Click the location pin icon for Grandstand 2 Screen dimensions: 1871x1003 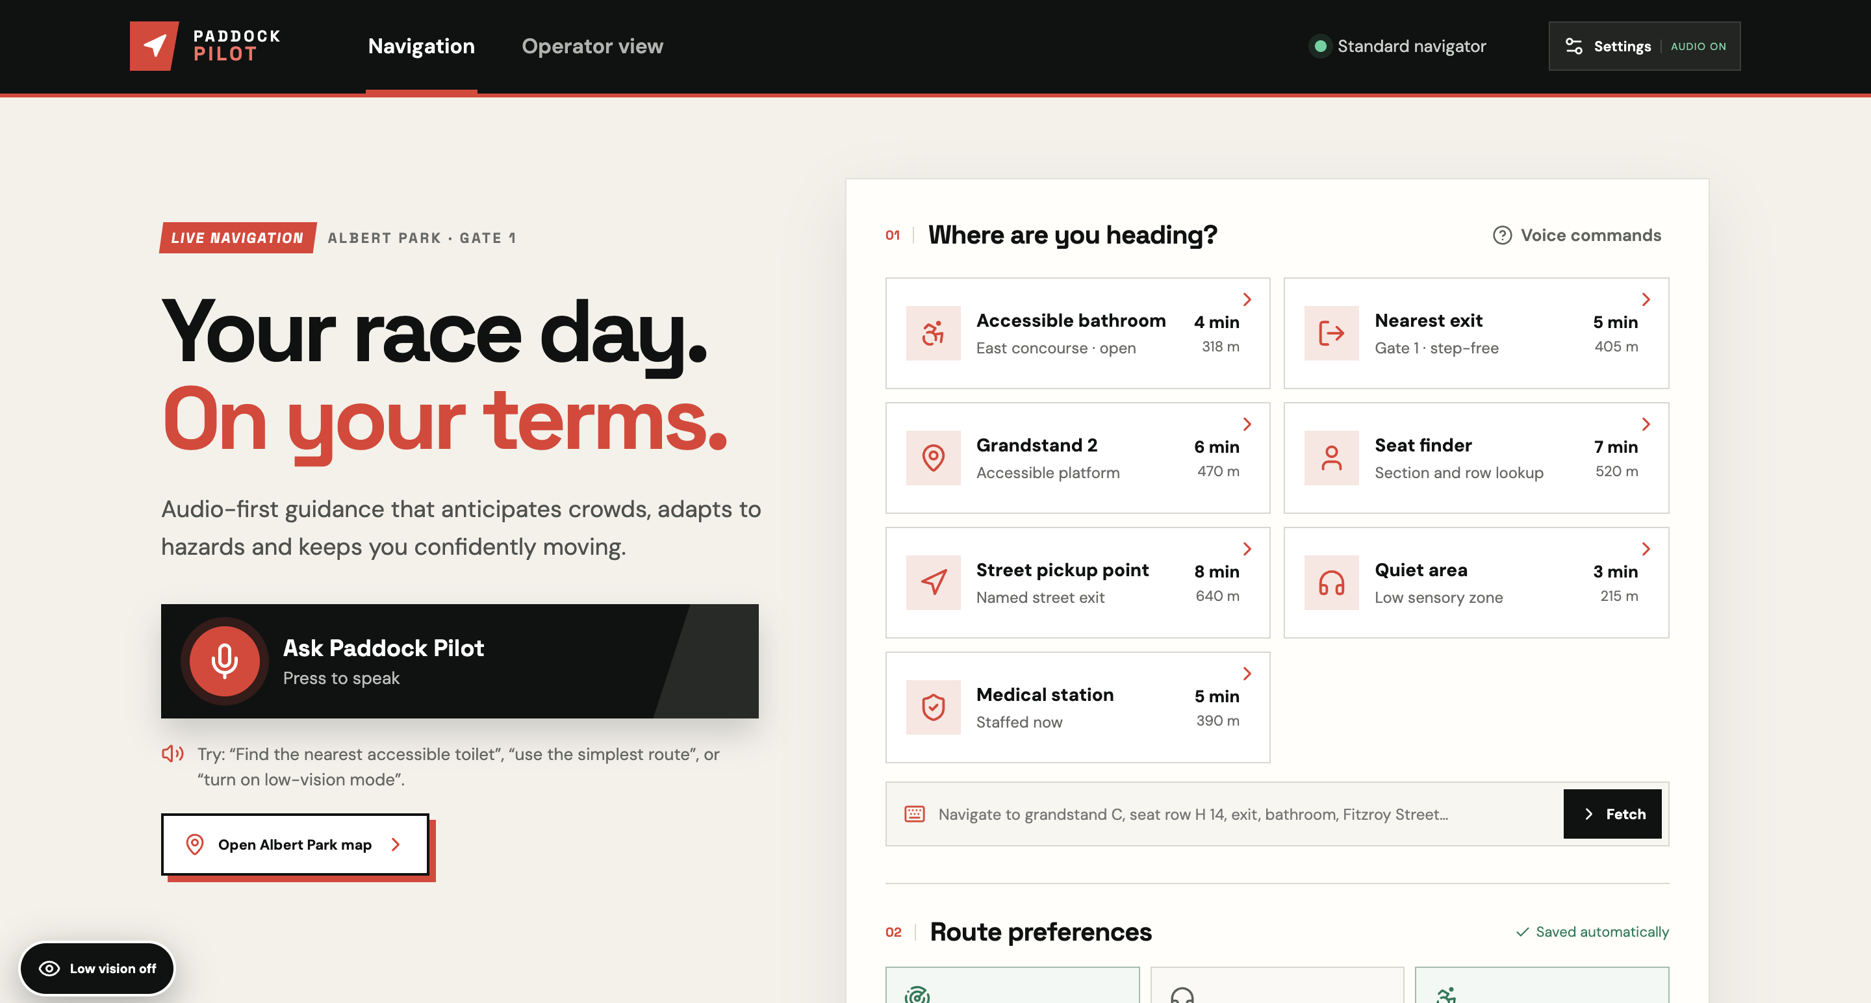934,458
